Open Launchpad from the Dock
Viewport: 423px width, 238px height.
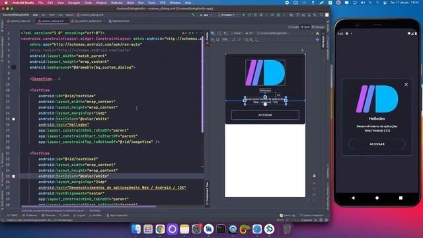tap(148, 229)
